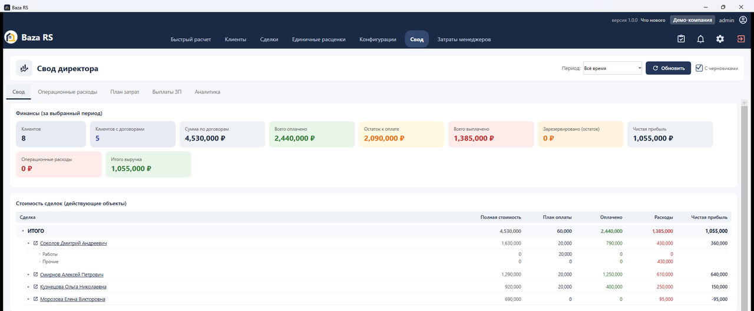Click the План оплаты column header
754x311 pixels.
click(557, 218)
